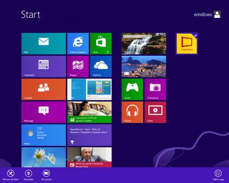Open the Fotocamera tile
The height and width of the screenshot is (183, 229).
155,90
